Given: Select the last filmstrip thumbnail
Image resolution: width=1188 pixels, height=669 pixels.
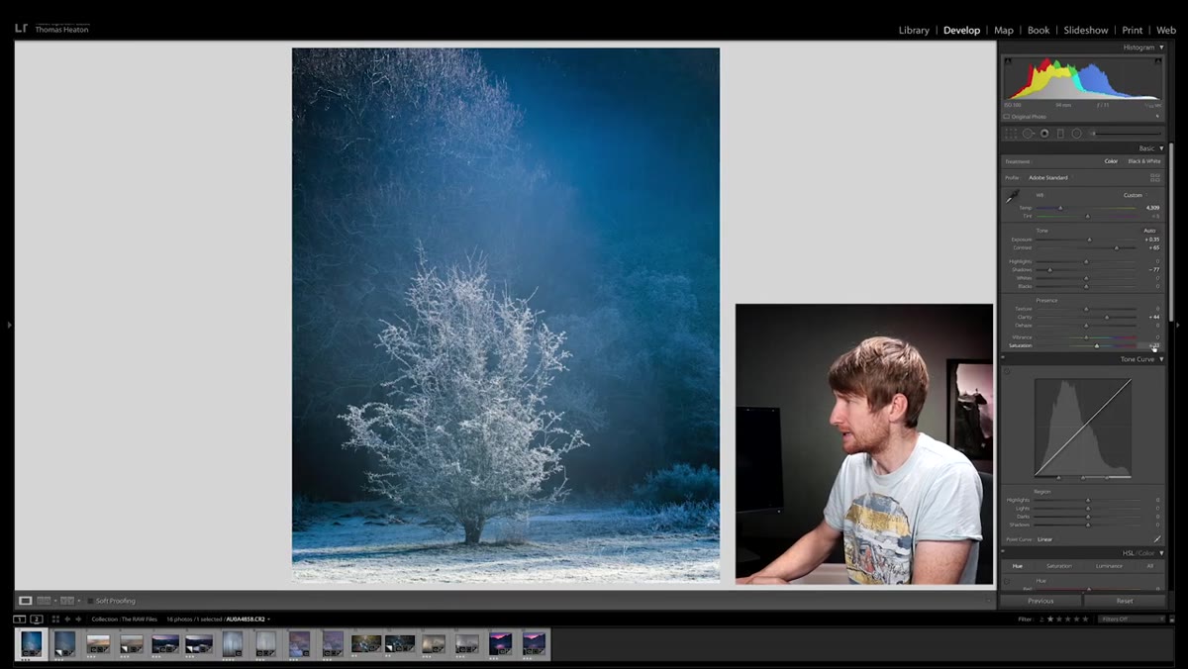Looking at the screenshot, I should click(534, 643).
